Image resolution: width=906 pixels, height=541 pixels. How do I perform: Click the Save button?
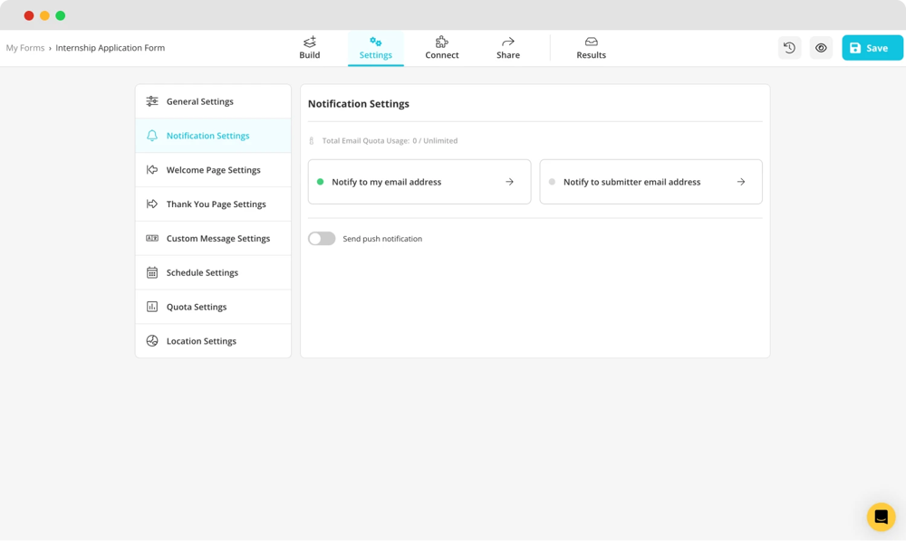click(871, 47)
